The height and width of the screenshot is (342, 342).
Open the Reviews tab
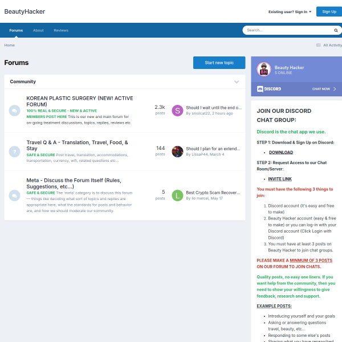click(61, 31)
